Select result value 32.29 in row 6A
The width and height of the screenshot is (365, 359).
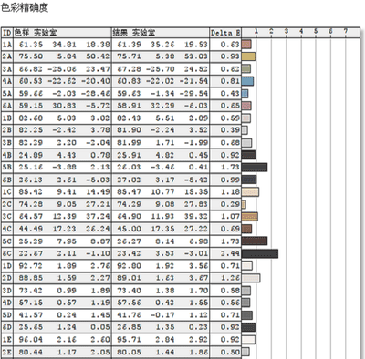click(x=162, y=106)
